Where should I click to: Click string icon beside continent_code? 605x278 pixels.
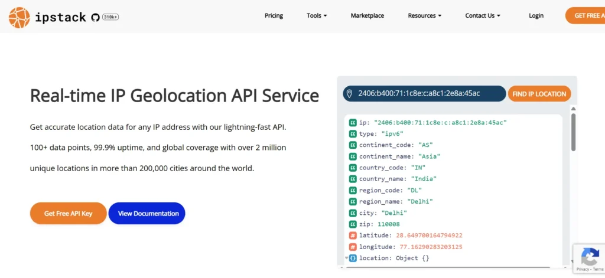tap(353, 145)
